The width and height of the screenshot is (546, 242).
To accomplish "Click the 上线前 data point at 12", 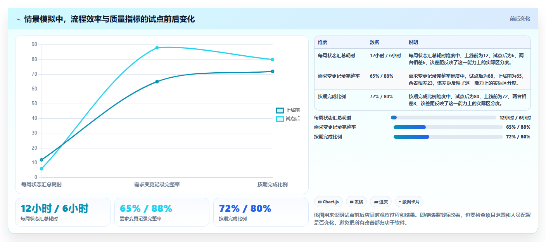I will tap(41, 160).
